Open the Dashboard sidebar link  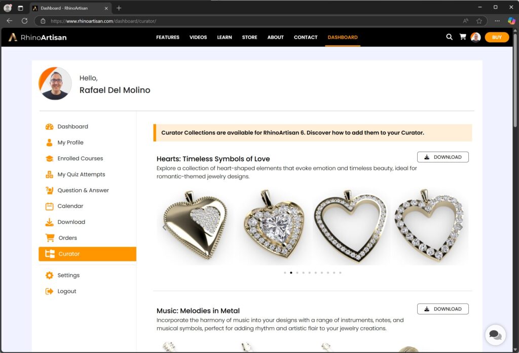tap(73, 126)
